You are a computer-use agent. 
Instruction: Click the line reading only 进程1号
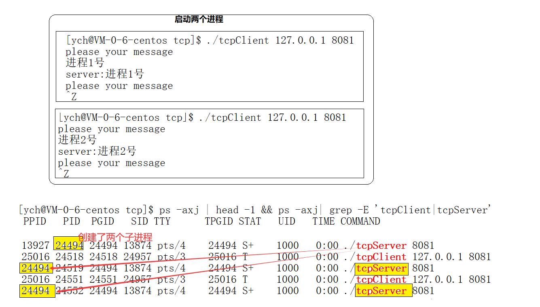point(85,63)
